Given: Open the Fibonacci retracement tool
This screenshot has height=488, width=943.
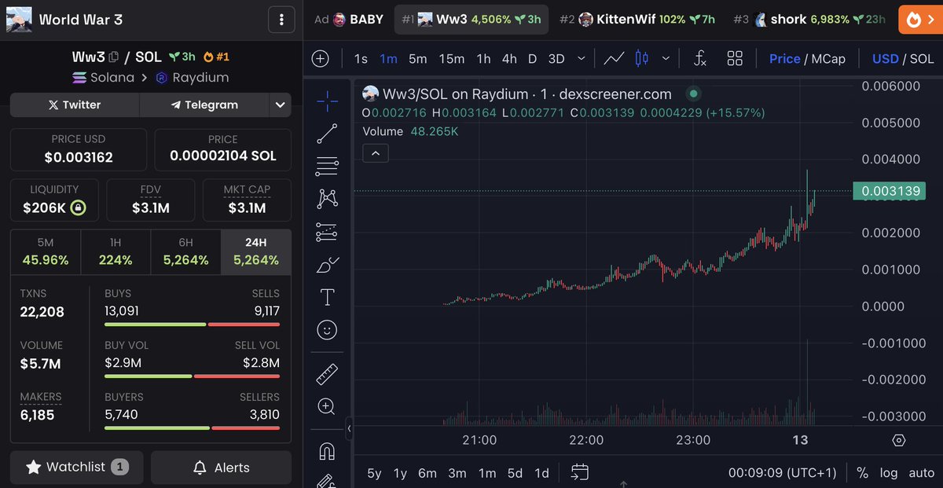Looking at the screenshot, I should click(x=327, y=166).
